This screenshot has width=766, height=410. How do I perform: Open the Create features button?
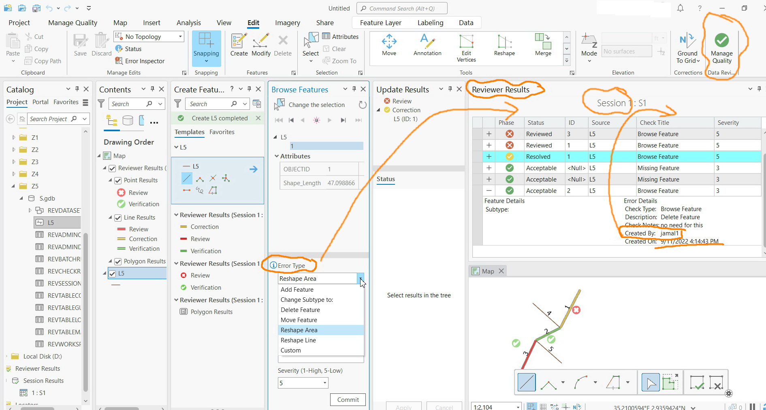point(239,45)
